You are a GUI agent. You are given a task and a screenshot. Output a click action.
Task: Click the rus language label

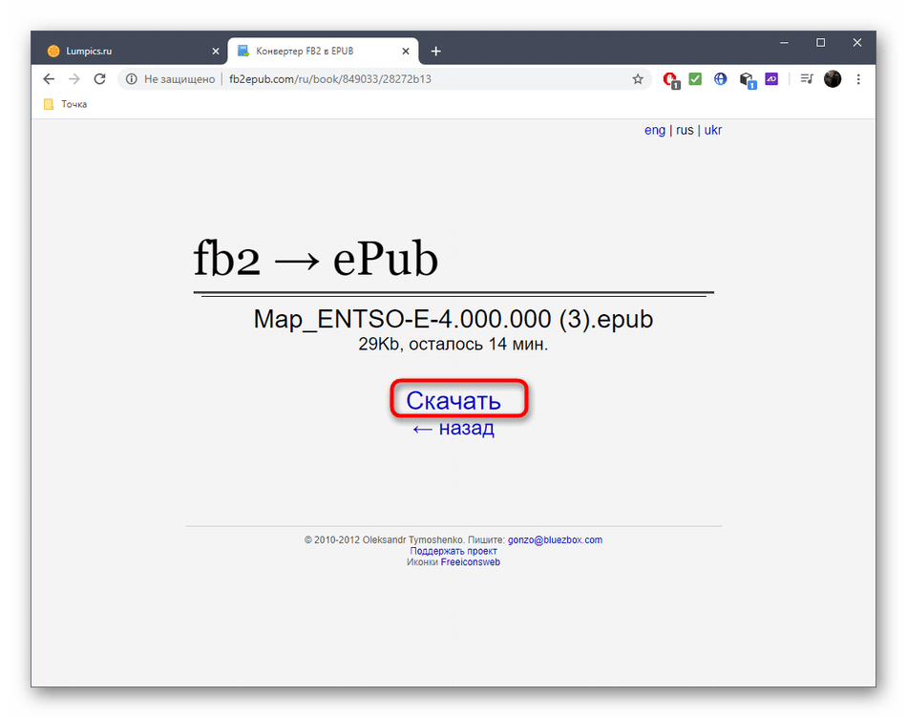tap(685, 130)
